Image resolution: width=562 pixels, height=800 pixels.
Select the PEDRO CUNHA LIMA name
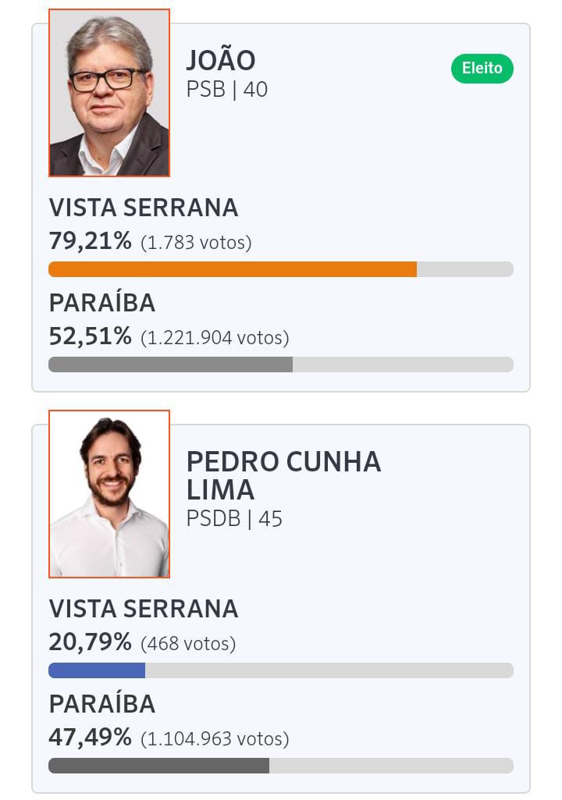point(283,475)
